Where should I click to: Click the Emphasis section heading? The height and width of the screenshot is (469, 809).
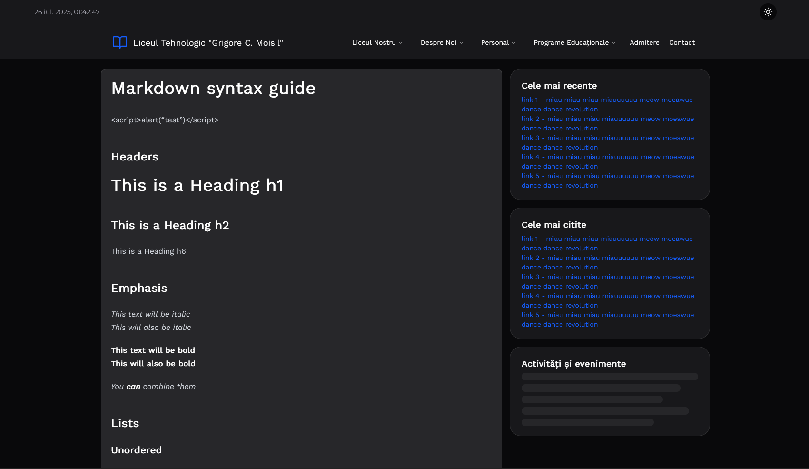(x=139, y=288)
